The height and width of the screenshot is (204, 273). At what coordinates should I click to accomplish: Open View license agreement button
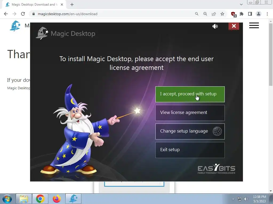click(x=190, y=113)
